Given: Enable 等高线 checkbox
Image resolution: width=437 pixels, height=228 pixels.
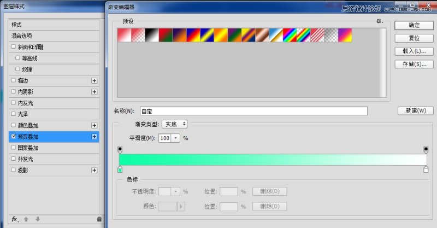Looking at the screenshot, I should tap(17, 58).
